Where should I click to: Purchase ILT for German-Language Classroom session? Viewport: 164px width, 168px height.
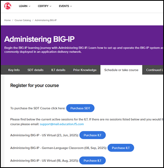[x=121, y=148]
